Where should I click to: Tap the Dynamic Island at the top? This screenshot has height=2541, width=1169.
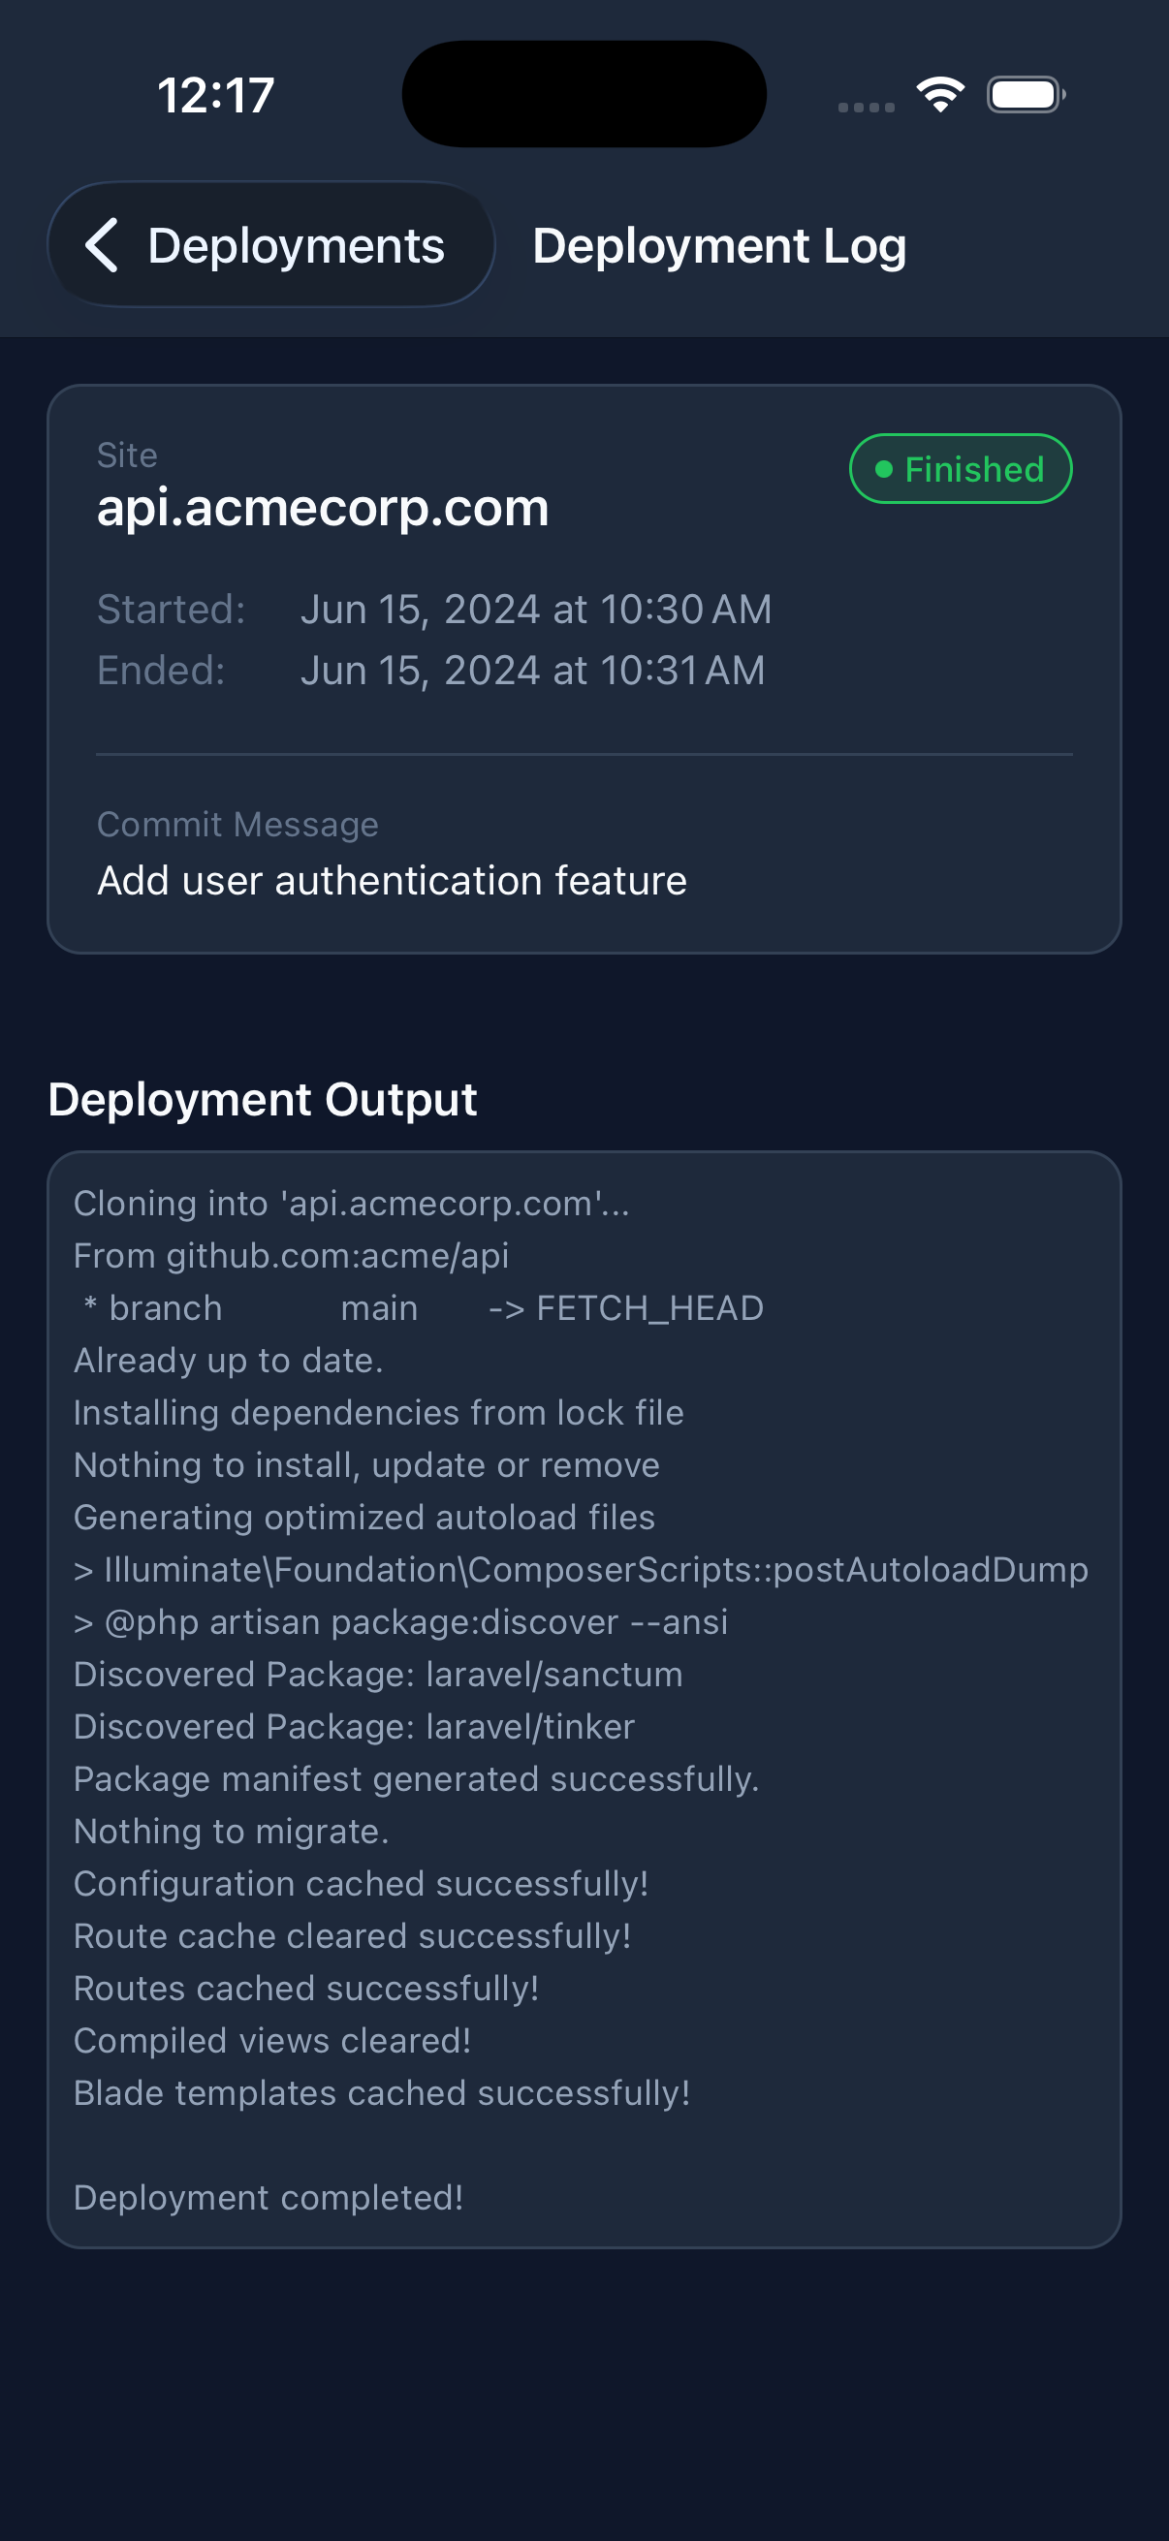coord(584,94)
